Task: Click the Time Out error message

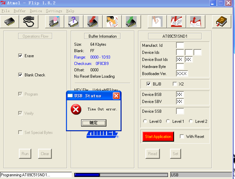Action: [x=102, y=109]
